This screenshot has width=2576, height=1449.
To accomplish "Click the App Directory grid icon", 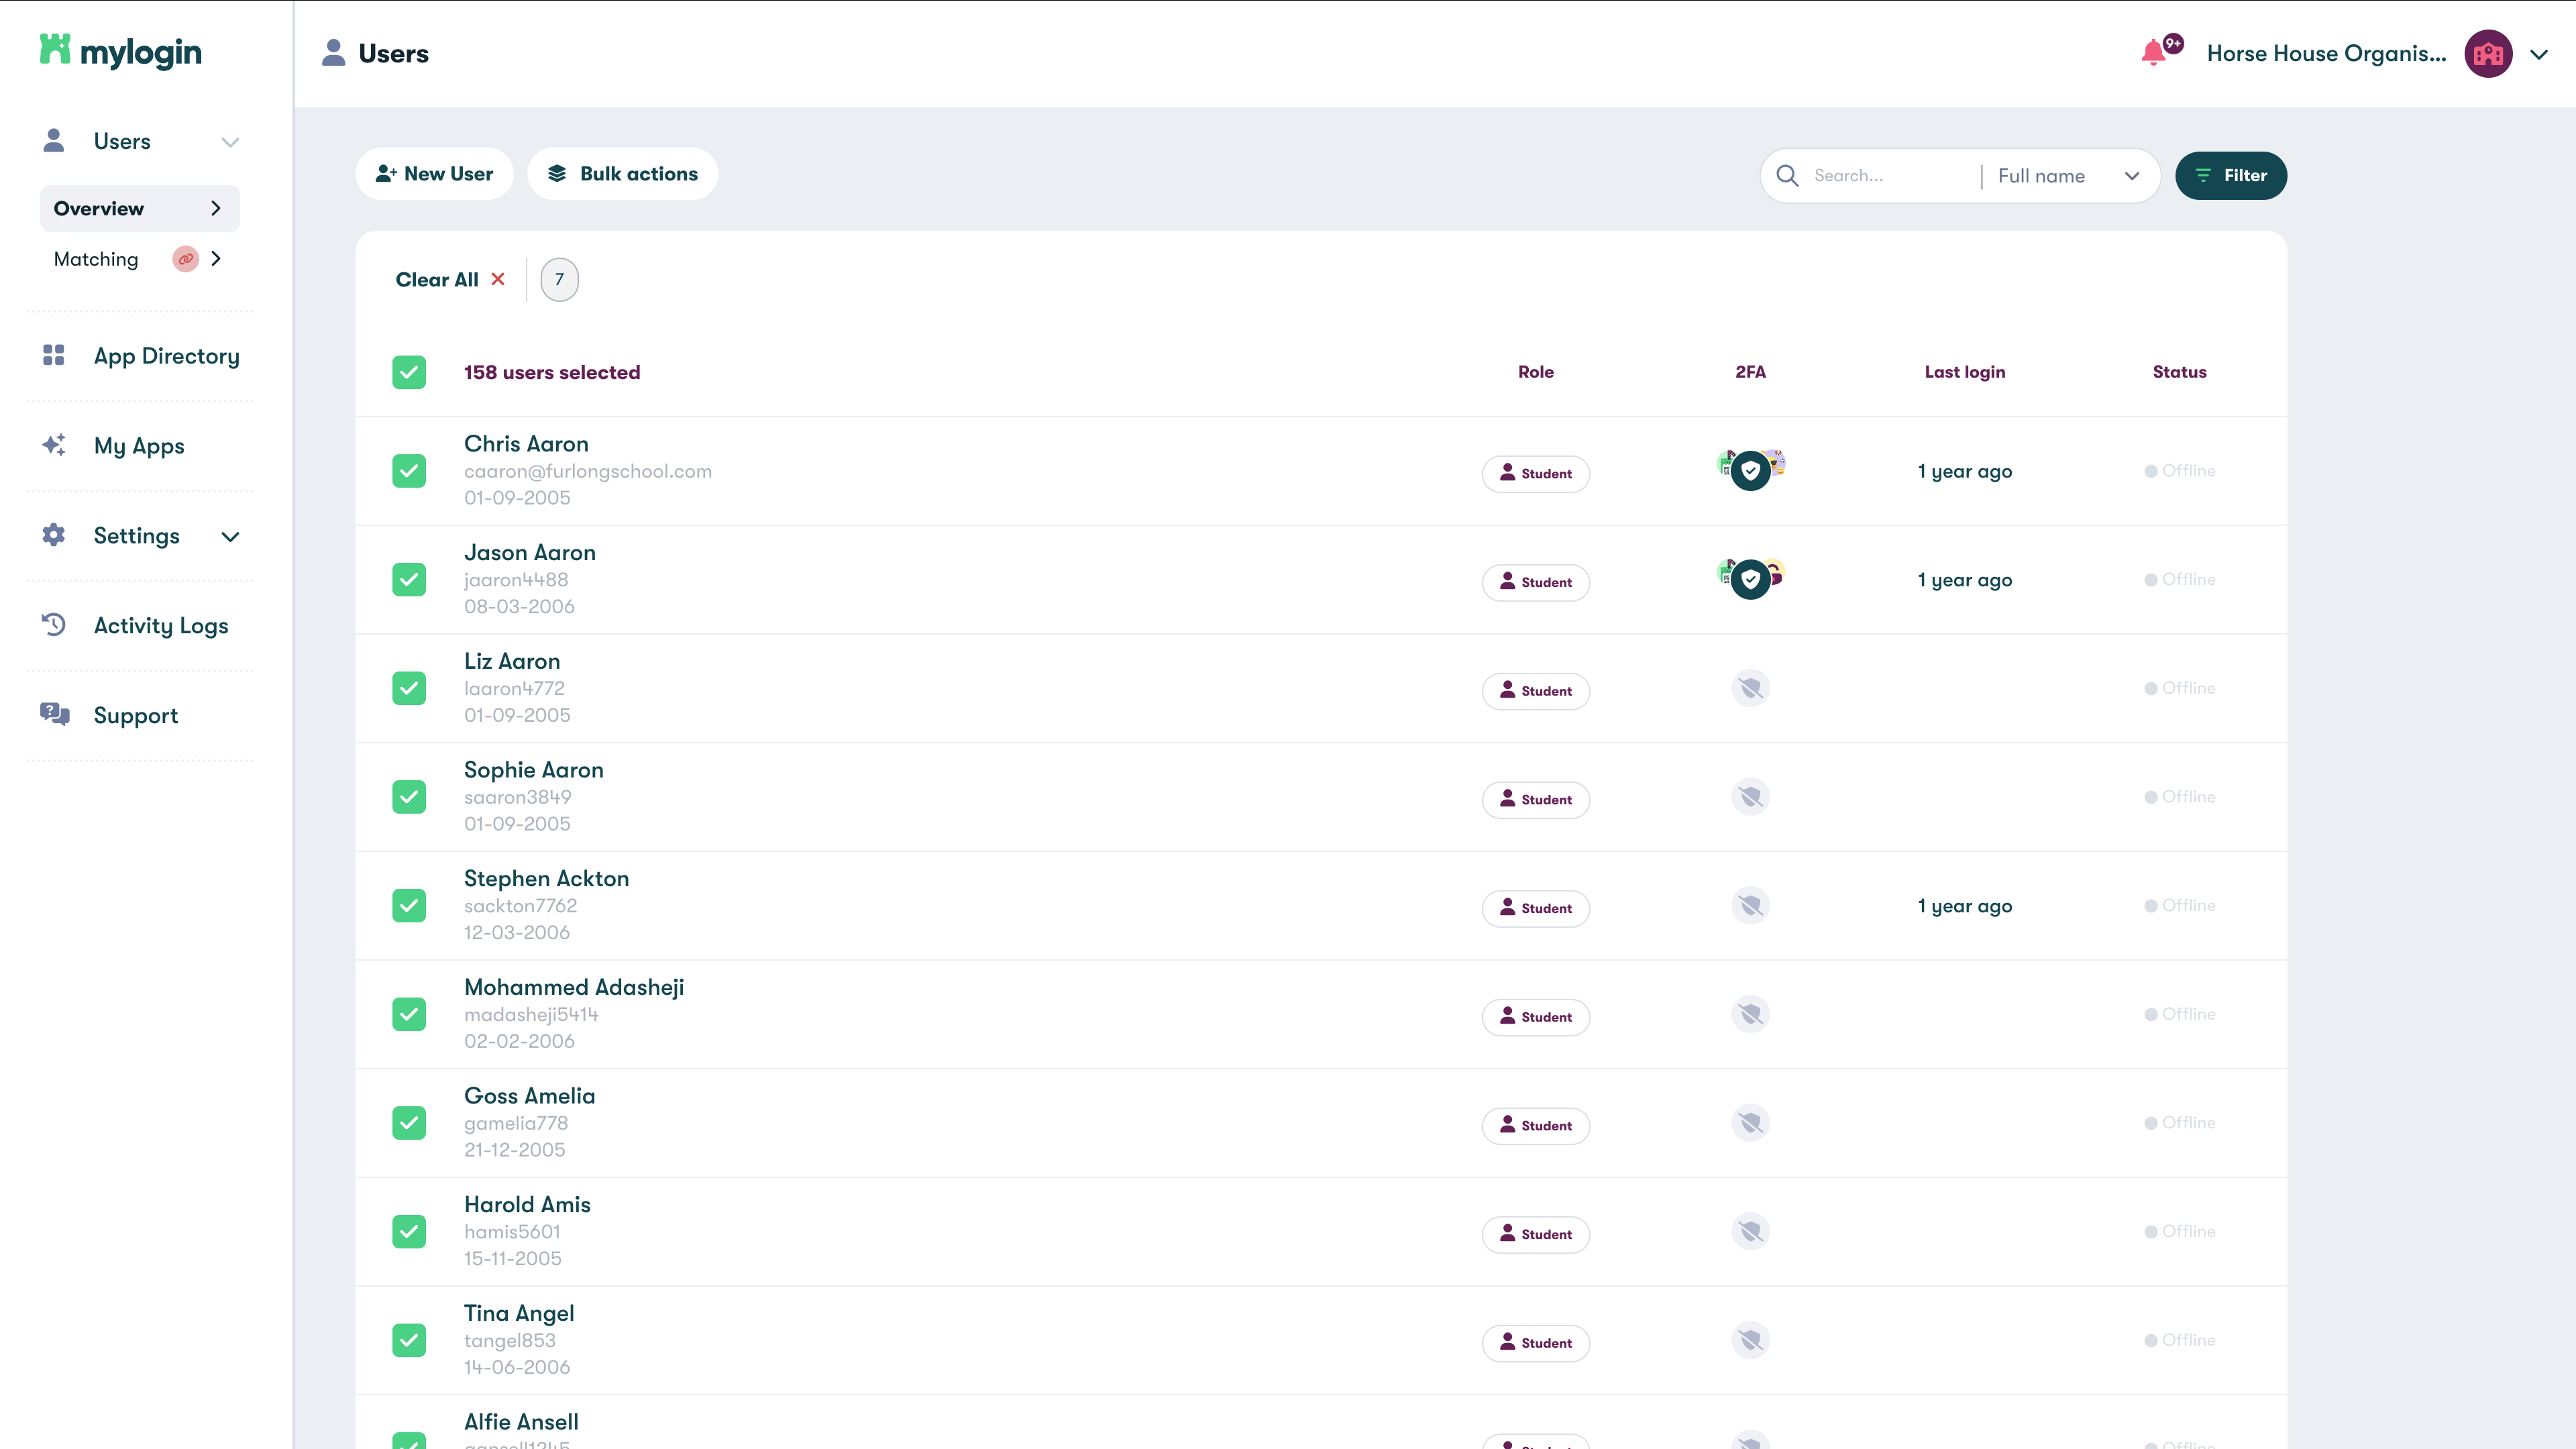I will coord(54,355).
